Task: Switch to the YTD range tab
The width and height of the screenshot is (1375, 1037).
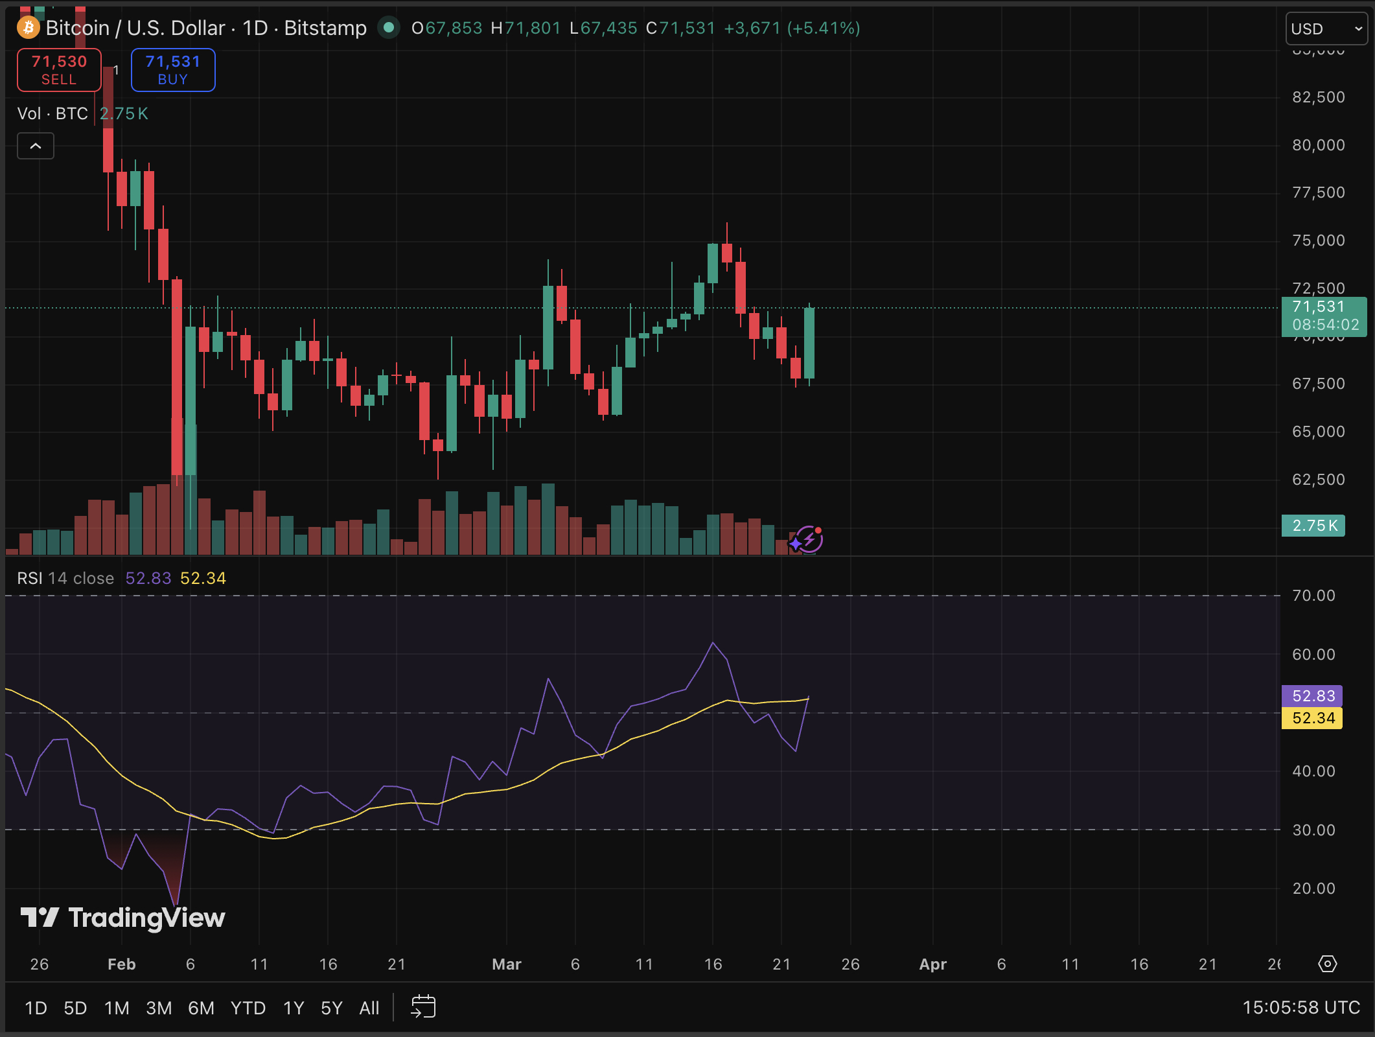Action: coord(247,1008)
